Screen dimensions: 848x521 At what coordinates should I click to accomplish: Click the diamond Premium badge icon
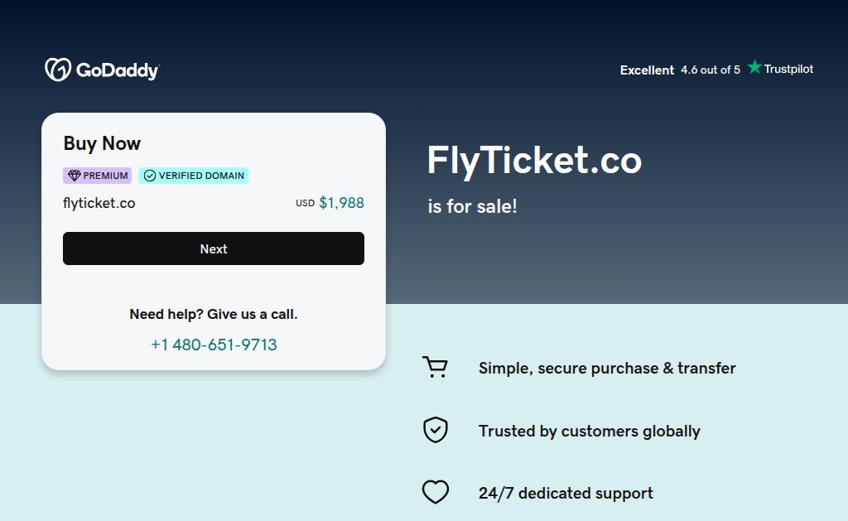74,176
